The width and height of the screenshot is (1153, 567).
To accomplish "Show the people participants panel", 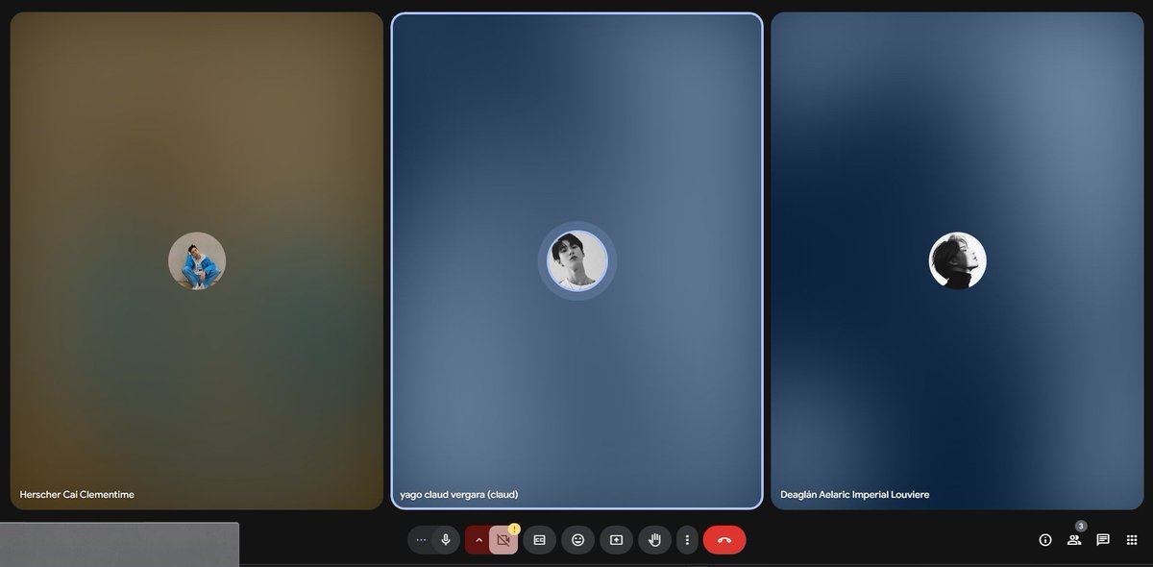I will pos(1074,540).
